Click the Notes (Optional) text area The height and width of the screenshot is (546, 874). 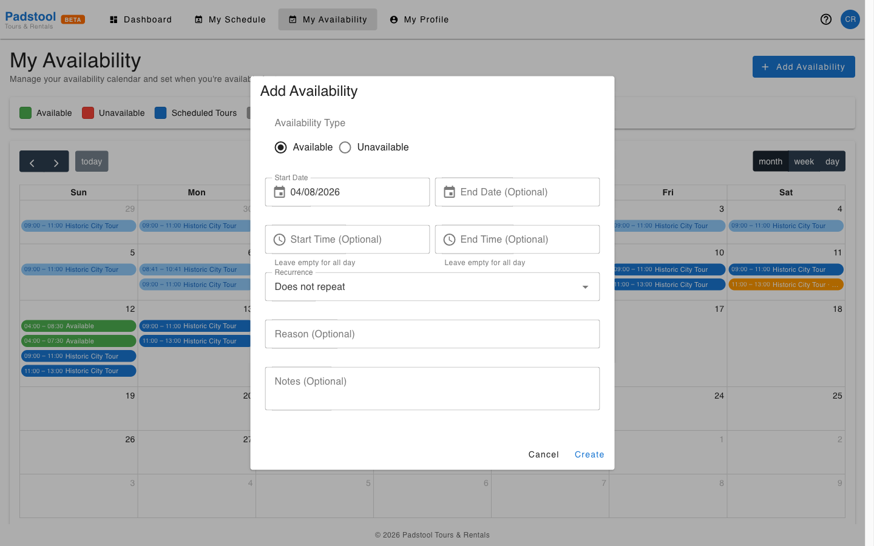coord(432,388)
